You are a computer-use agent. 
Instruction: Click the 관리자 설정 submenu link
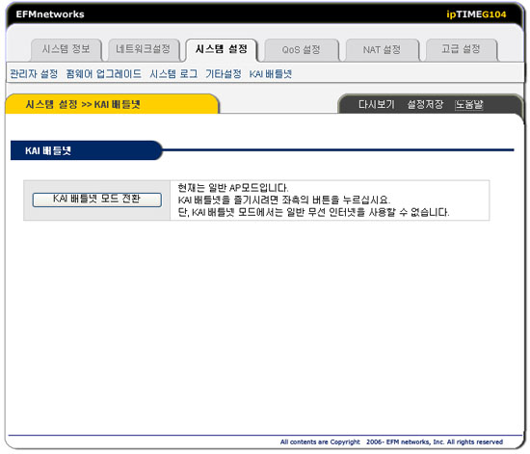[34, 73]
